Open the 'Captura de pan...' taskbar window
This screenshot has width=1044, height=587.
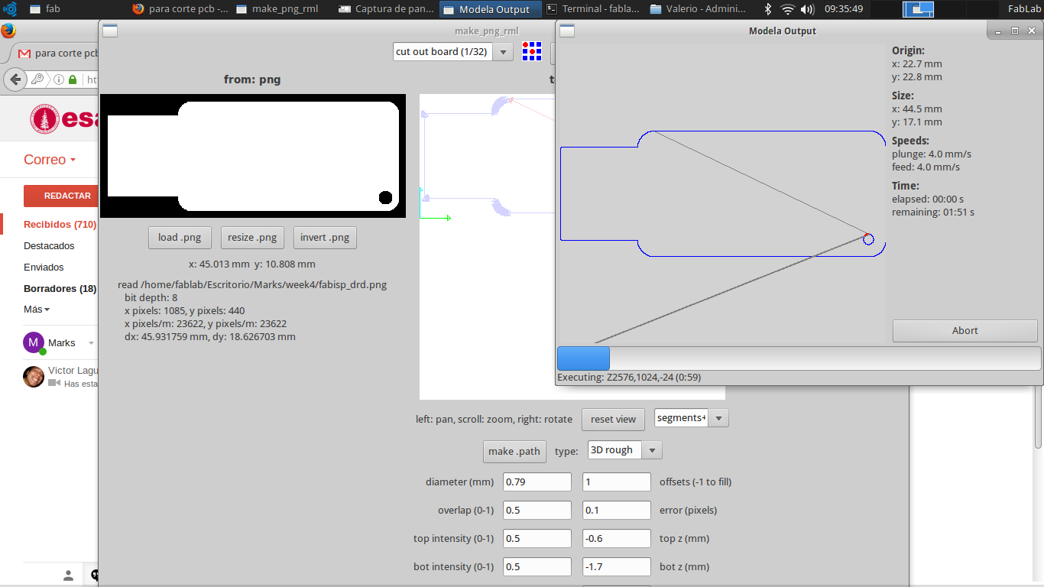coord(386,9)
